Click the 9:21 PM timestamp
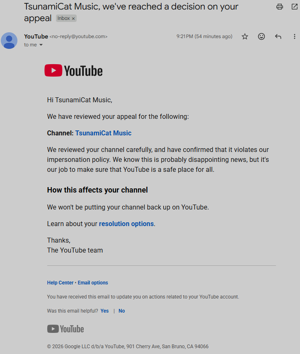Image resolution: width=300 pixels, height=354 pixels. click(x=204, y=36)
